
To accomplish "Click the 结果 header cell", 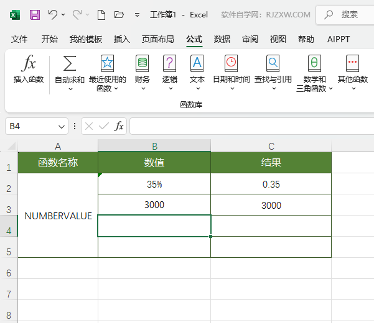I will (x=271, y=163).
